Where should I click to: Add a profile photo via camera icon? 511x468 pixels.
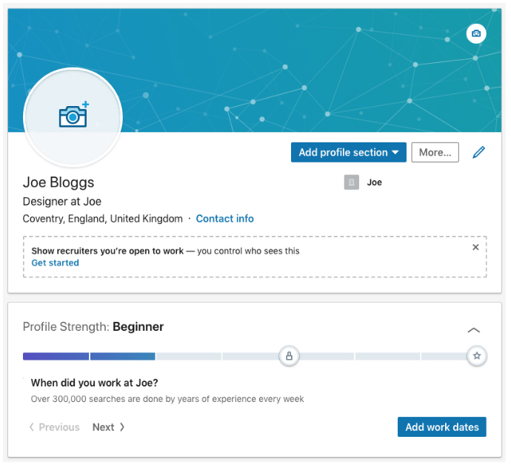pyautogui.click(x=73, y=117)
